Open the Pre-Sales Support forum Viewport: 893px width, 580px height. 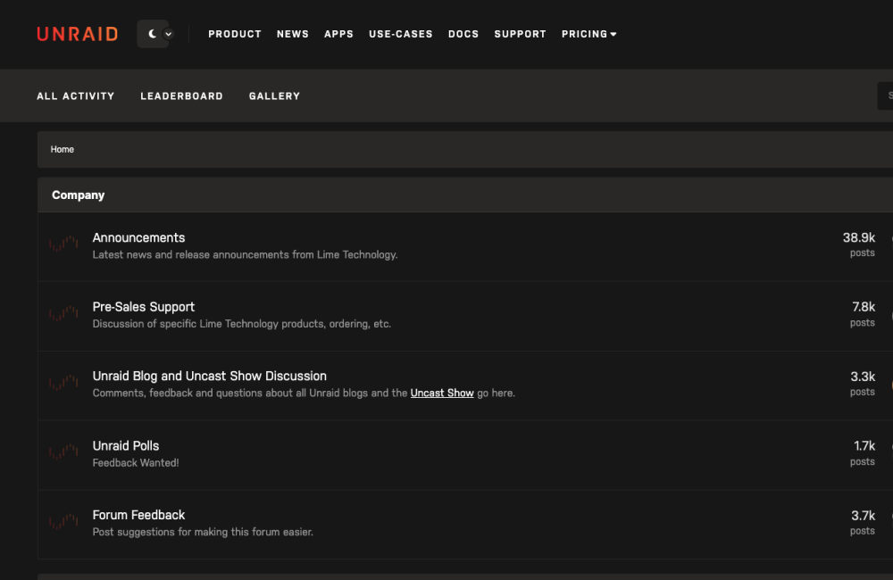(x=144, y=307)
